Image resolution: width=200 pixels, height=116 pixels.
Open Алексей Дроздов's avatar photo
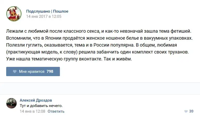coord(12,103)
